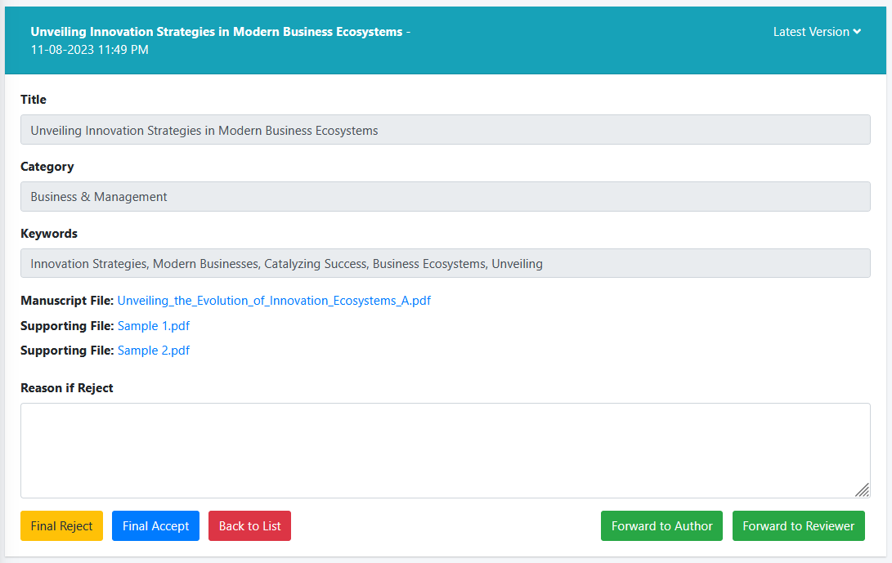Send submission with Forward to Reviewer
The width and height of the screenshot is (892, 563).
pos(798,525)
